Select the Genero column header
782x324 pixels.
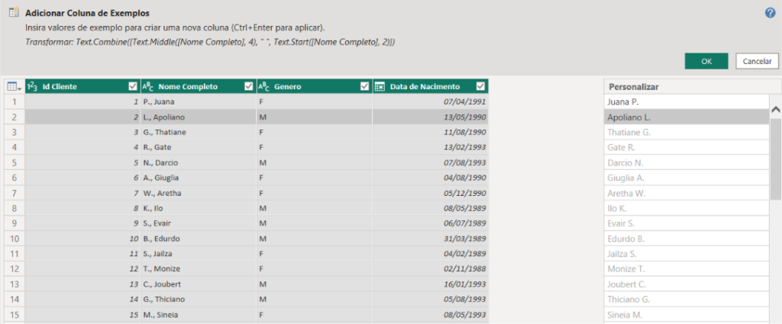[314, 87]
